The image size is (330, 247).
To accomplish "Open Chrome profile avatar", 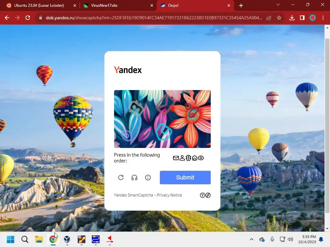I will (313, 18).
